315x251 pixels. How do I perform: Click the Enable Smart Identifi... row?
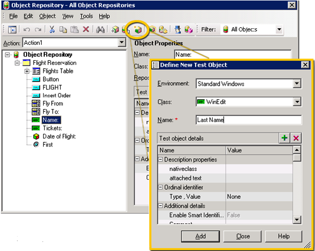point(225,215)
